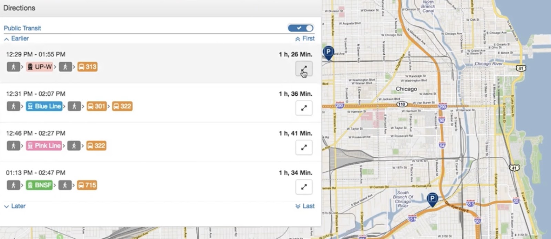Expand the Blue Line route details

click(304, 108)
